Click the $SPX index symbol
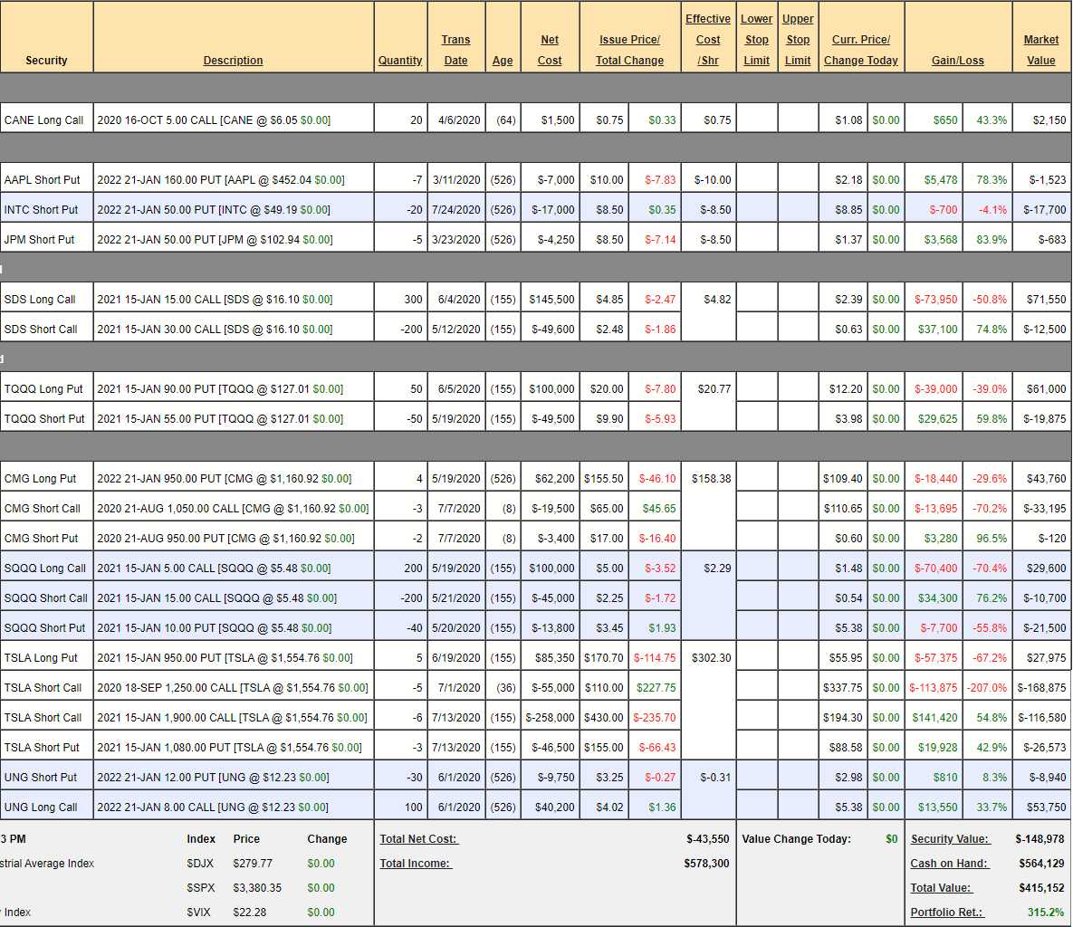Image resolution: width=1073 pixels, height=927 pixels. click(x=200, y=888)
